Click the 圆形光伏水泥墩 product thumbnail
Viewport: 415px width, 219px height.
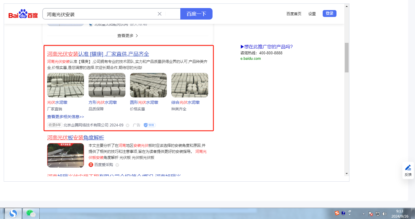[148, 85]
